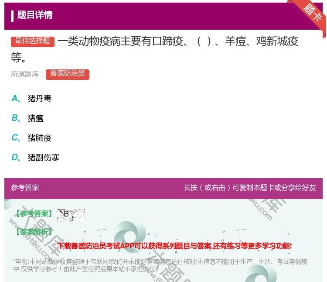The image size is (327, 282).
Task: Click the answer image showing B
Action: 71,215
